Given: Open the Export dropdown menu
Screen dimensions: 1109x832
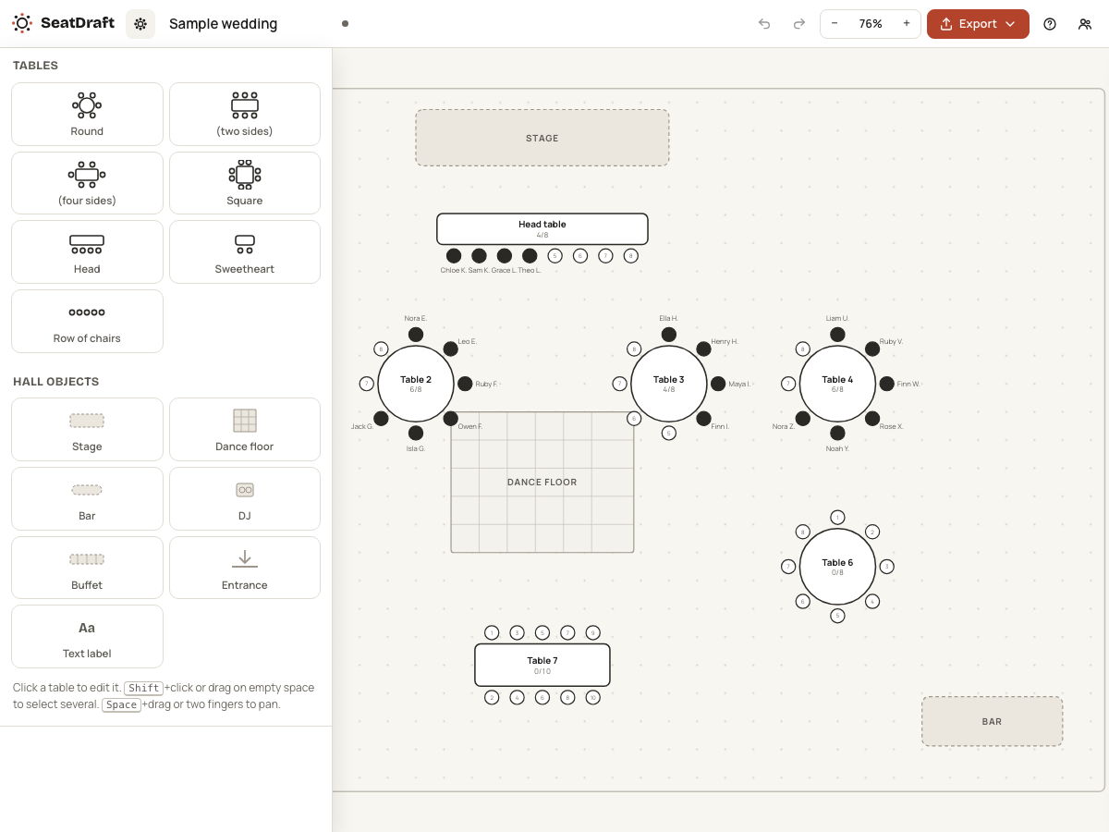Looking at the screenshot, I should tap(978, 24).
